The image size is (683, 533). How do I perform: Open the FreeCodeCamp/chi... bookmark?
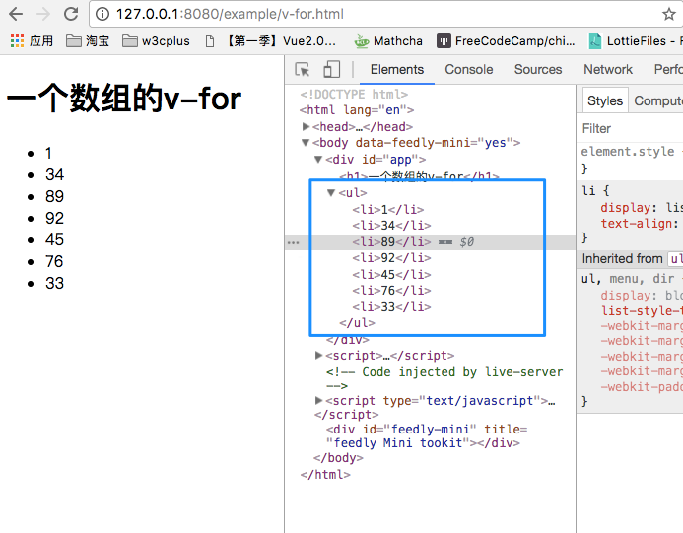[x=506, y=41]
